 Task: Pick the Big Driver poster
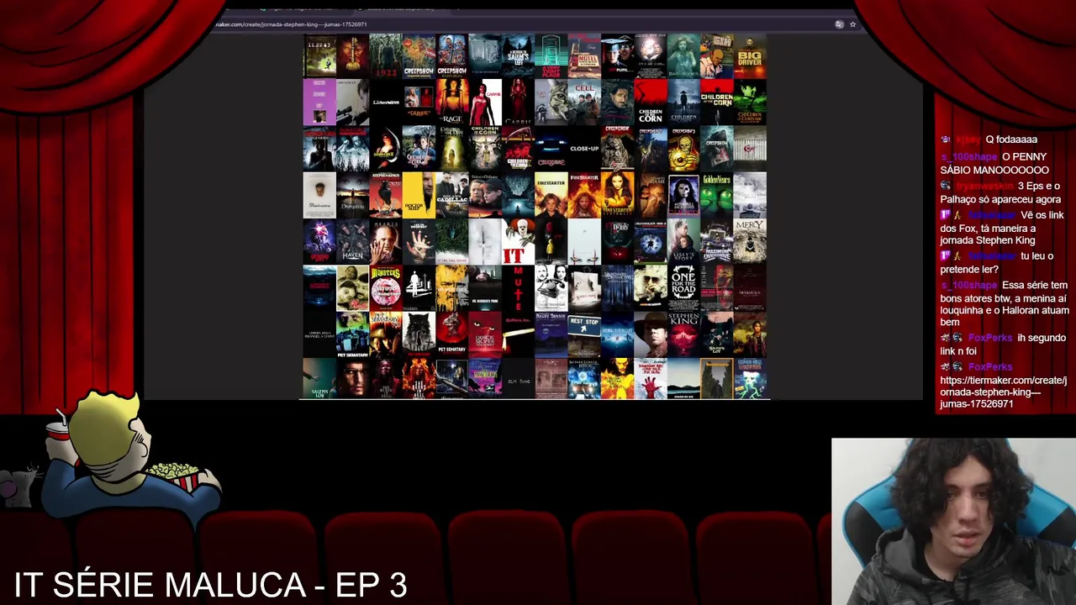click(749, 56)
